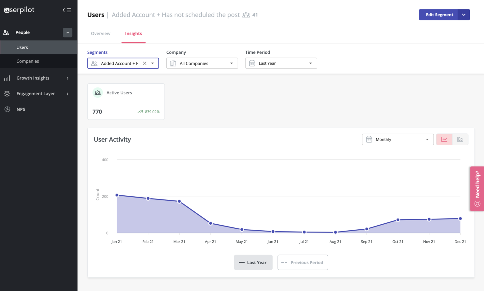484x291 pixels.
Task: Toggle the Previous Period series on the chart
Action: point(302,262)
